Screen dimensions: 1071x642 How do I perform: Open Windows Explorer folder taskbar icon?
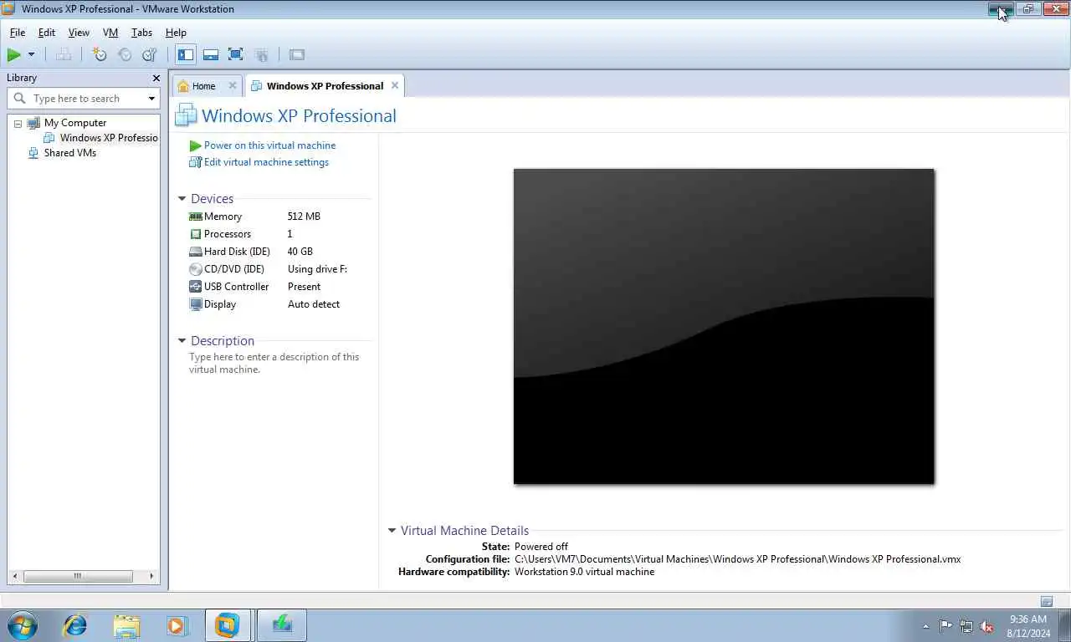pos(126,625)
